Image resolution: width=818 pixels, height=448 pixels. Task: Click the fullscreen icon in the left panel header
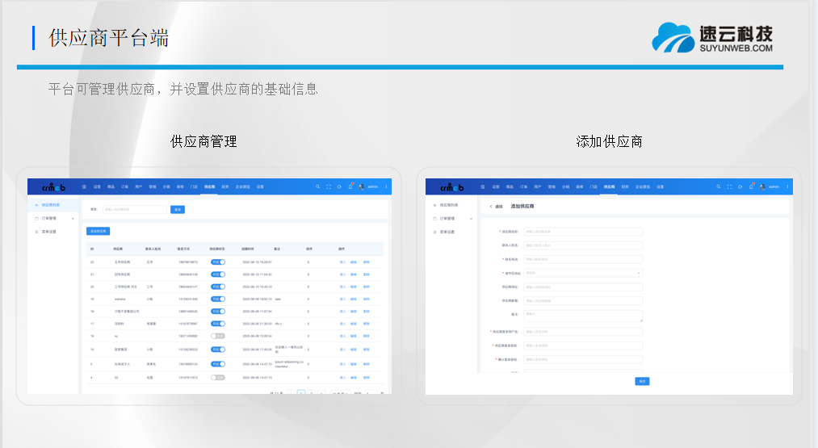point(329,186)
